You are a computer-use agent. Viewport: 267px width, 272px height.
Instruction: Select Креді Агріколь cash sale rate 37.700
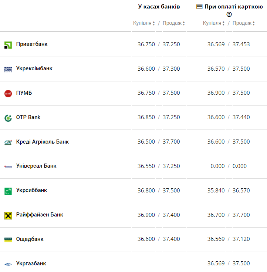tap(171, 142)
